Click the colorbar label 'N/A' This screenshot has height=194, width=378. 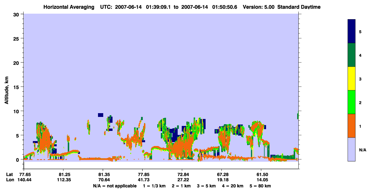tap(362, 150)
